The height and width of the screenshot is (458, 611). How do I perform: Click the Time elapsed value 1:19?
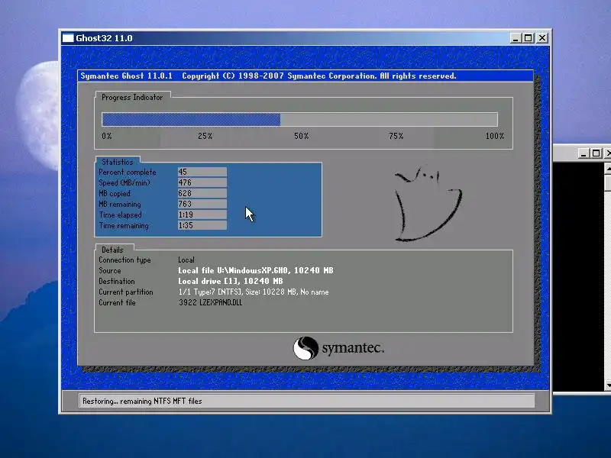202,214
